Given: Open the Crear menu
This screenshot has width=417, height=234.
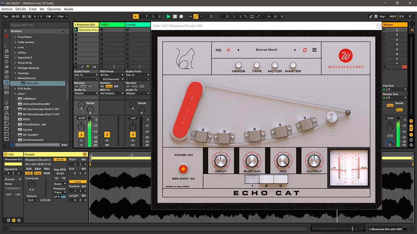Looking at the screenshot, I should 33,9.
